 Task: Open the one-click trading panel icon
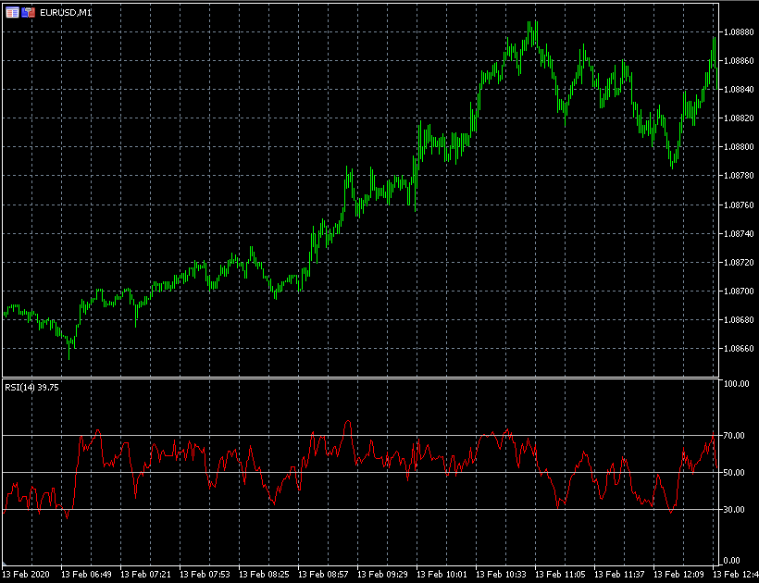[29, 13]
